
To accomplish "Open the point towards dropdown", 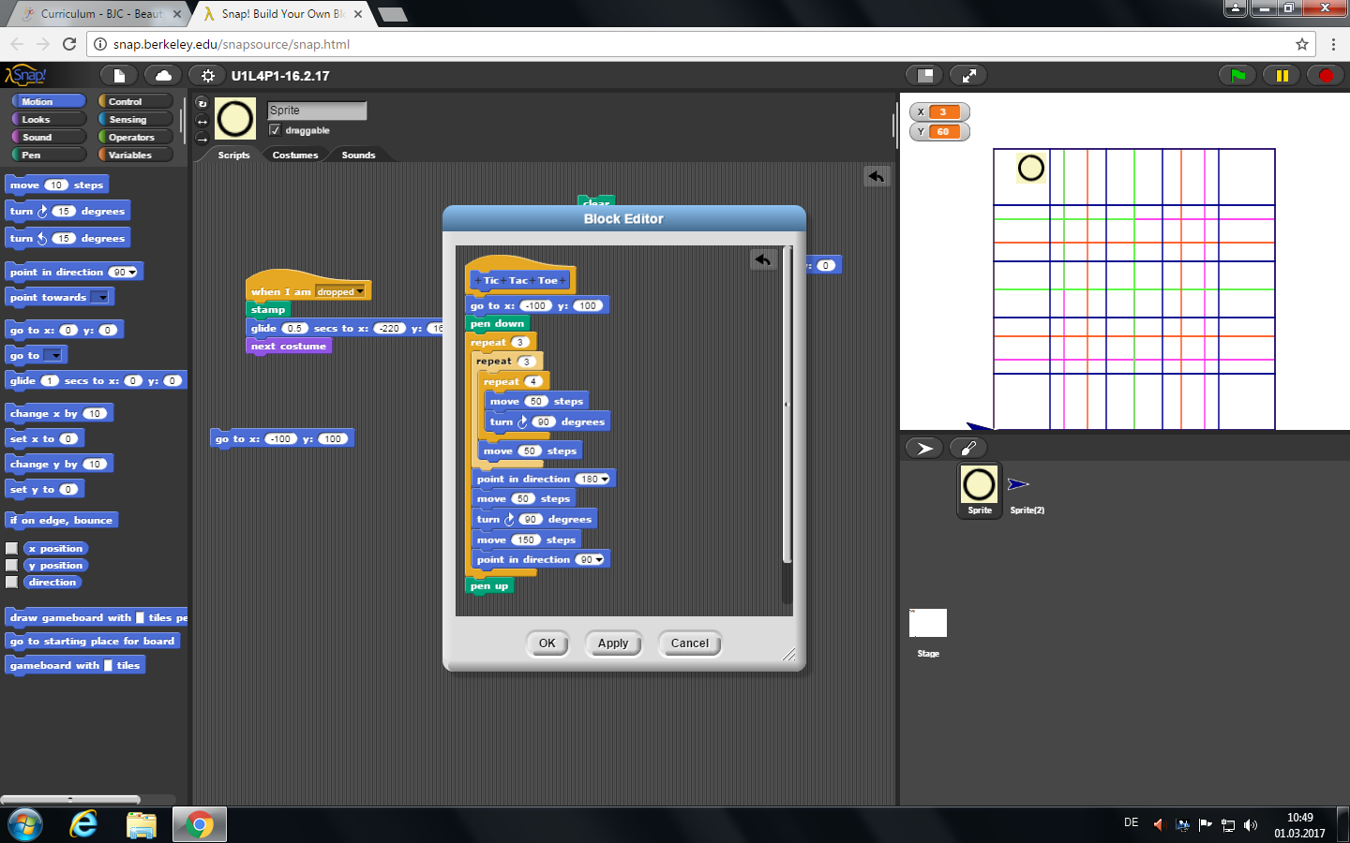I will click(100, 298).
